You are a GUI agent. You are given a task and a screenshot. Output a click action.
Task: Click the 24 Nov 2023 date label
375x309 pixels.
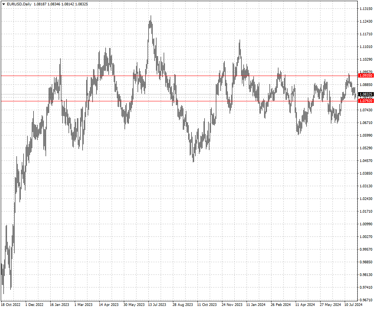(x=232, y=305)
